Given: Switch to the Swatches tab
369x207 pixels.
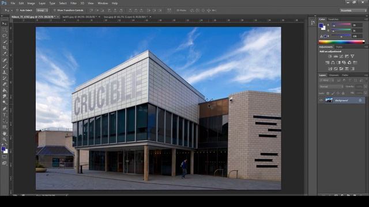Looking at the screenshot, I should click(333, 20).
